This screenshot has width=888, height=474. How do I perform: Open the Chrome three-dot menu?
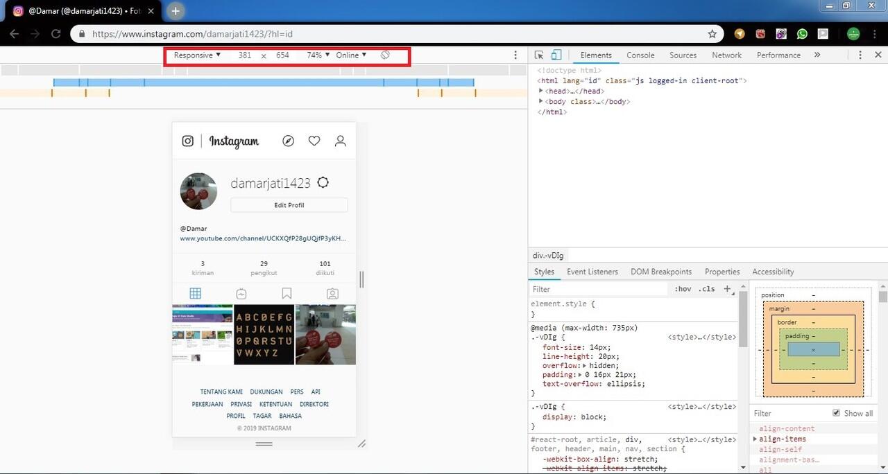(876, 33)
